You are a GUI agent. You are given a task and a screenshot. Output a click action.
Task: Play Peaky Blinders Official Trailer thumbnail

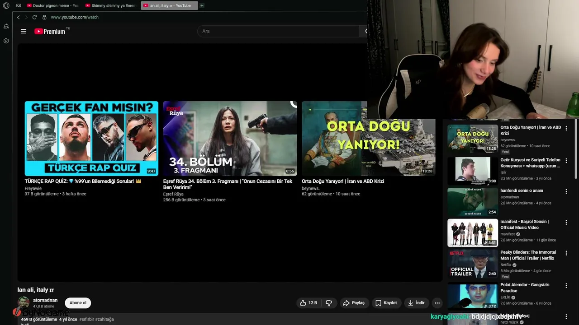(473, 264)
